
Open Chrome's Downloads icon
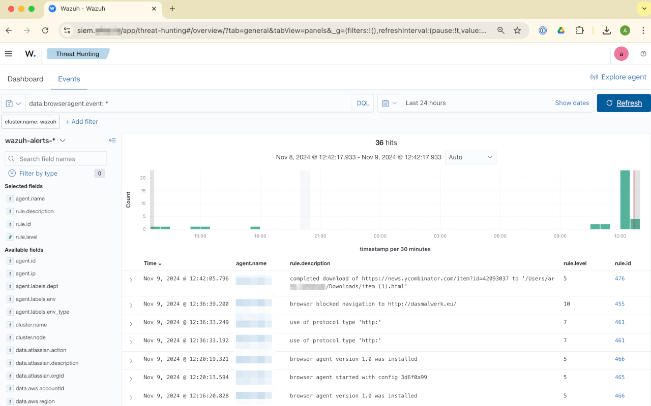pos(606,30)
